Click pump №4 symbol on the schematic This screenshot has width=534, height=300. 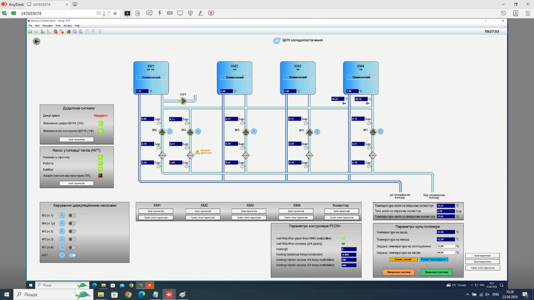(190, 131)
